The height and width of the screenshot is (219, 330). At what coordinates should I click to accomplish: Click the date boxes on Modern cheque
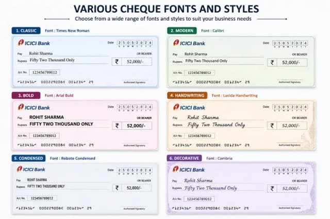click(290, 43)
